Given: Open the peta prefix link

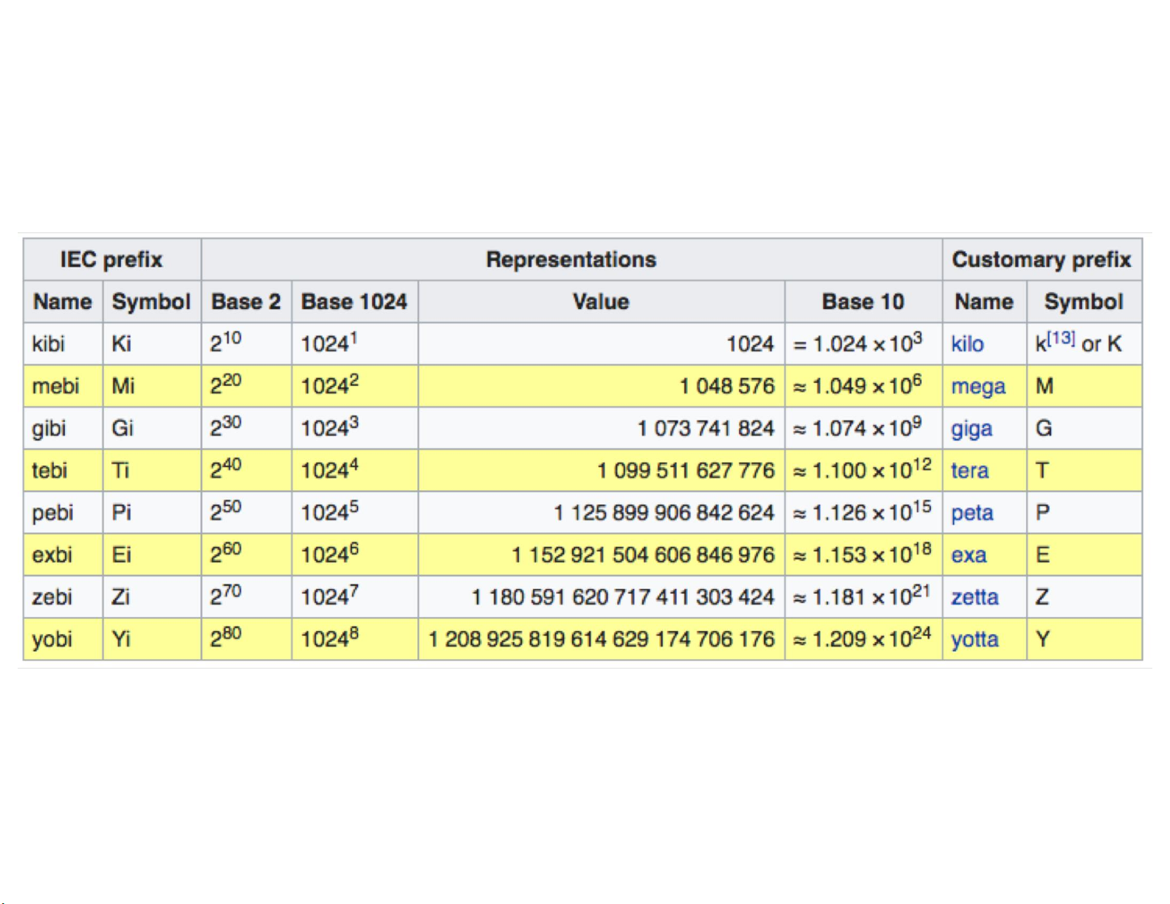Looking at the screenshot, I should 971,513.
